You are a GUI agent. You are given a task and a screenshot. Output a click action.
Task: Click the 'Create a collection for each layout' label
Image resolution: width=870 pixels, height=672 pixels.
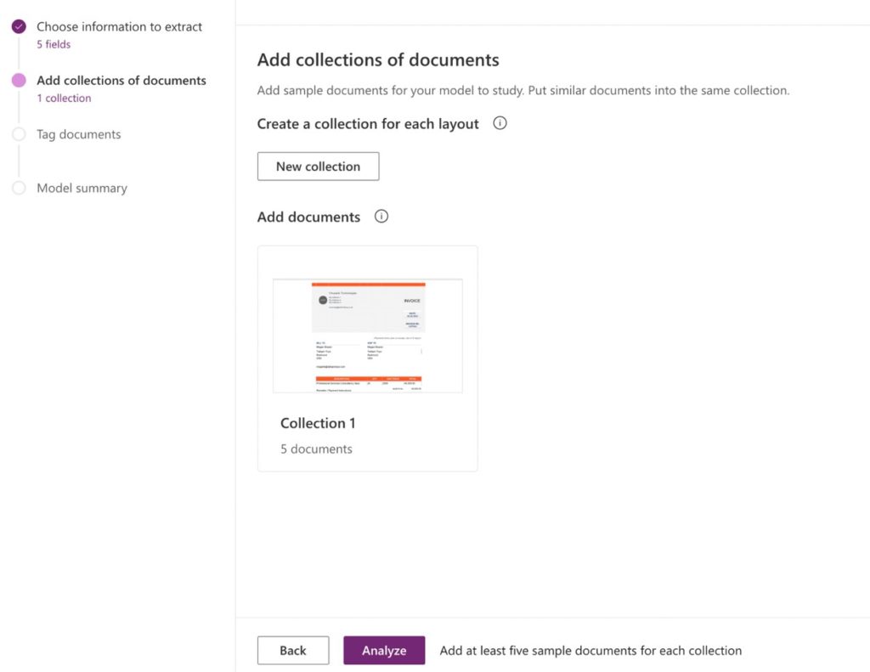click(x=368, y=124)
